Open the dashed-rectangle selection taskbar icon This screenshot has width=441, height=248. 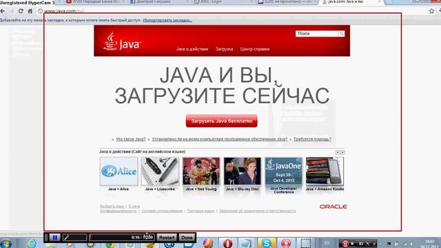(x=305, y=243)
